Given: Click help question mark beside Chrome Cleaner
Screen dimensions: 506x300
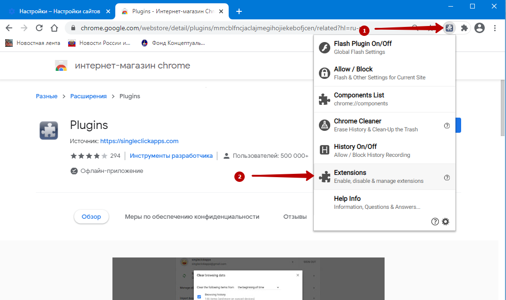Looking at the screenshot, I should tap(447, 126).
